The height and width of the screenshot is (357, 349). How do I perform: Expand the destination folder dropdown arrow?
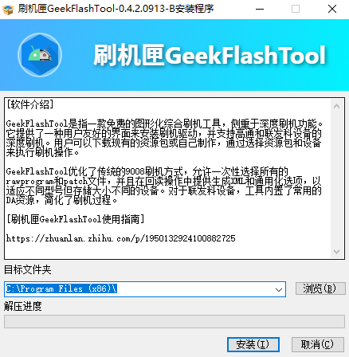pos(279,289)
